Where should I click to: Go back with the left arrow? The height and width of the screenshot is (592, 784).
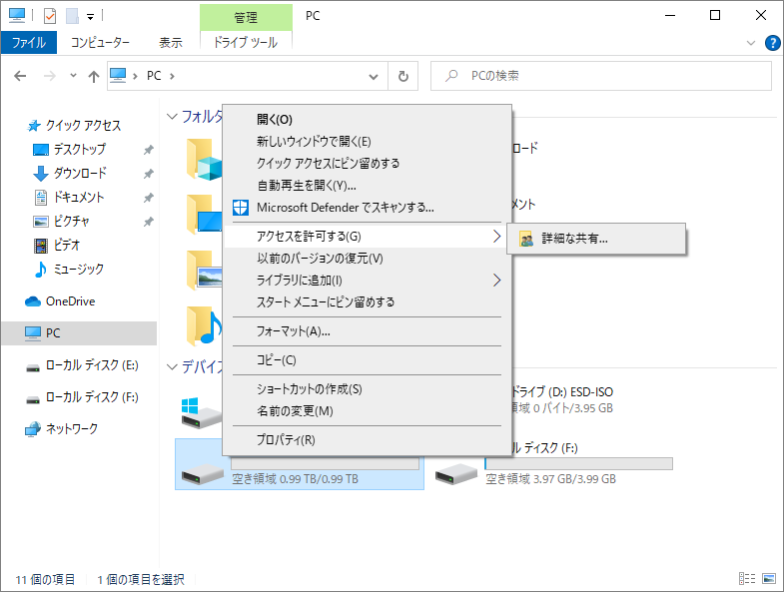(x=20, y=76)
